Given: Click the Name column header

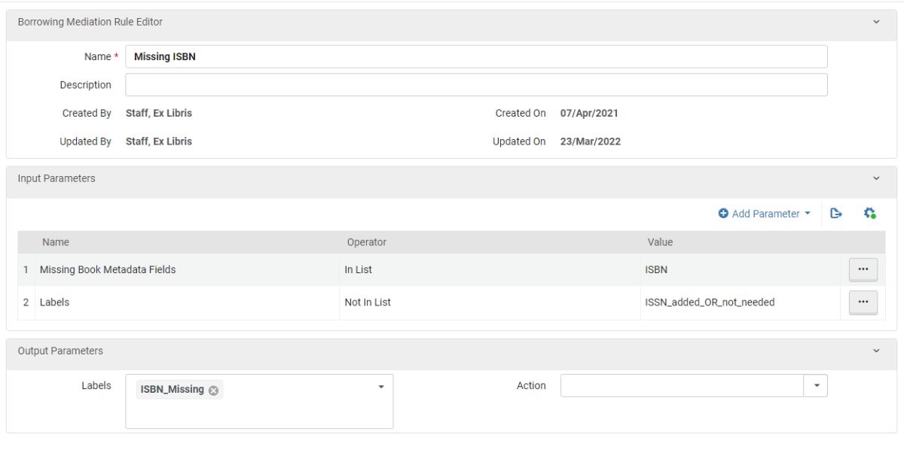Looking at the screenshot, I should 56,242.
